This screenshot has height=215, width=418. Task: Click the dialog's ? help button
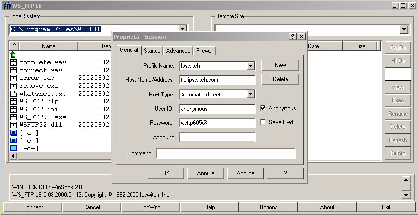tap(285, 173)
